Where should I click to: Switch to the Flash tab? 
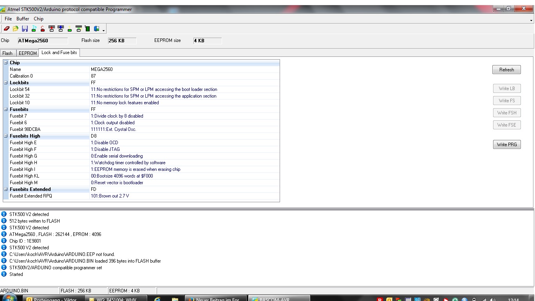pos(7,53)
